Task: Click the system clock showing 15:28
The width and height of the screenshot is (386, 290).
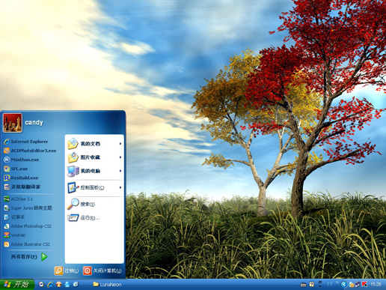Action: [x=376, y=284]
